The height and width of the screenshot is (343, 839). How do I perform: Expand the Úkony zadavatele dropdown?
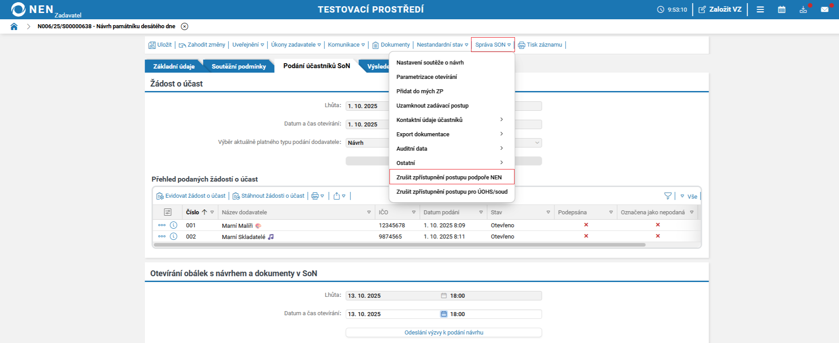[x=296, y=45]
